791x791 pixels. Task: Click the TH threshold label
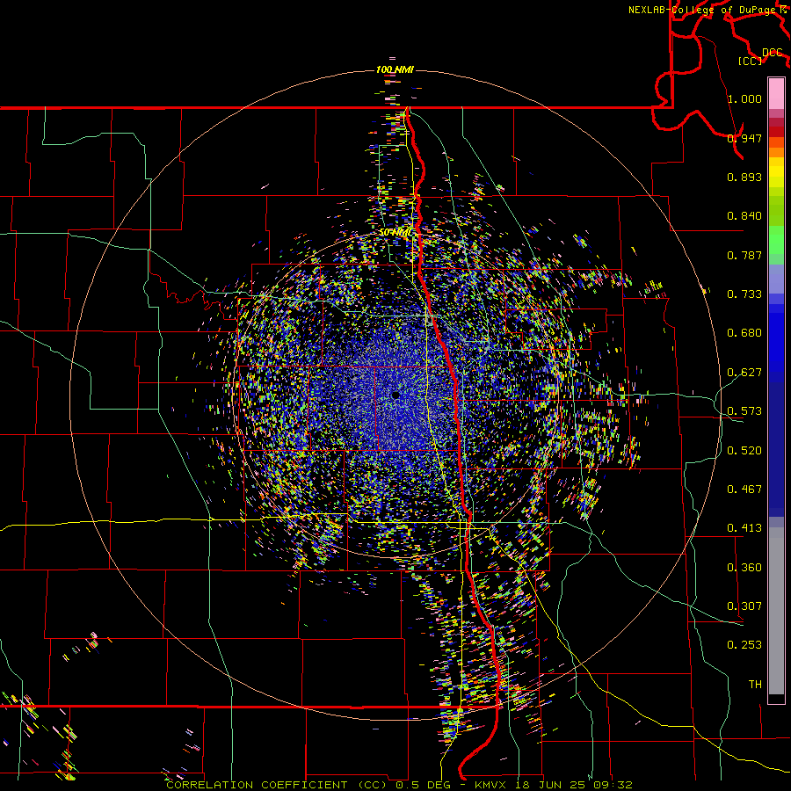coord(755,685)
